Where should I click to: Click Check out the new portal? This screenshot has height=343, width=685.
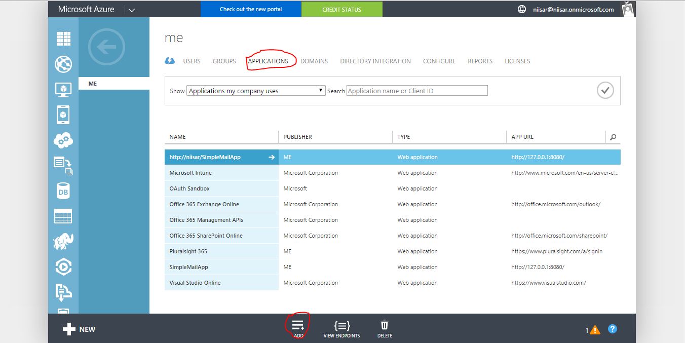coord(251,9)
